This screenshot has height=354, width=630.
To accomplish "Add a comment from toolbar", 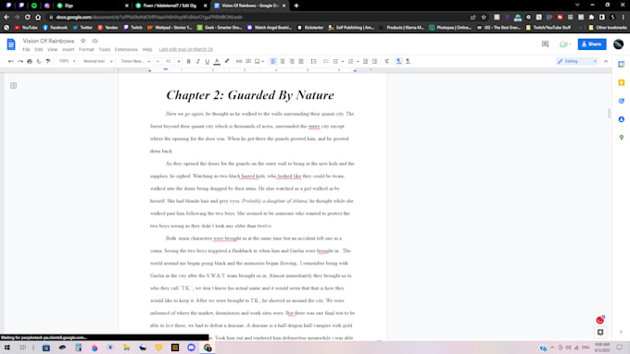I will tap(248, 61).
